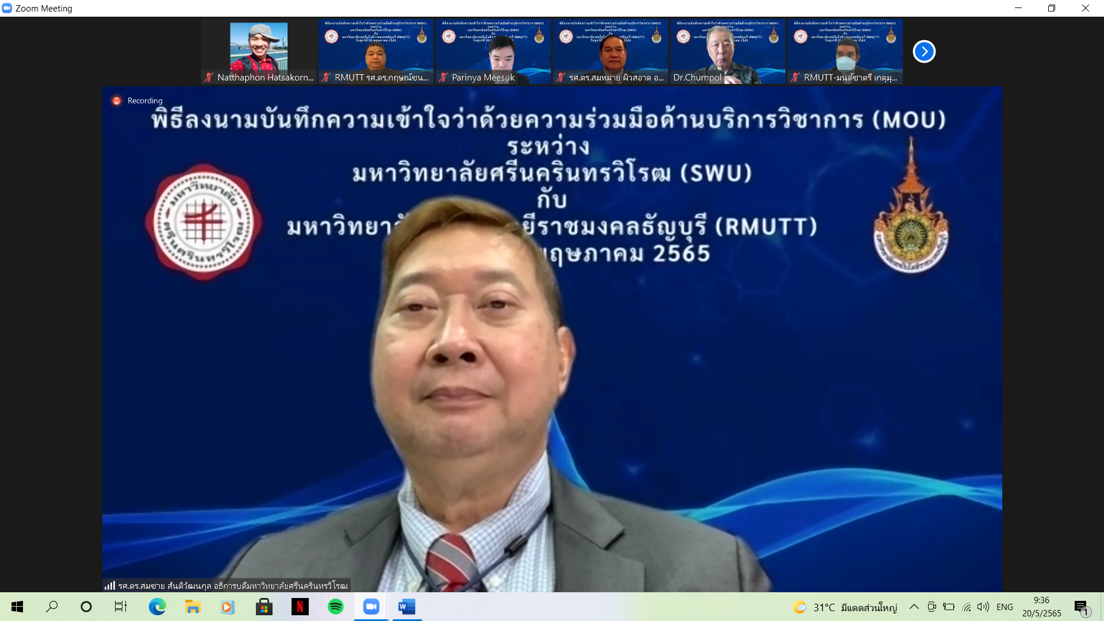Click the muted mic icon on รศ.ดร.สมหมาย
Viewport: 1104px width, 621px height.
561,77
